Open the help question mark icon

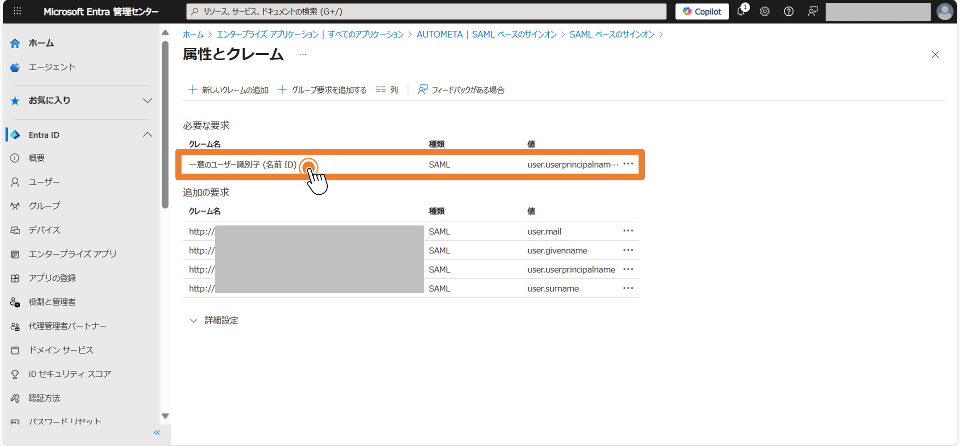pyautogui.click(x=789, y=11)
